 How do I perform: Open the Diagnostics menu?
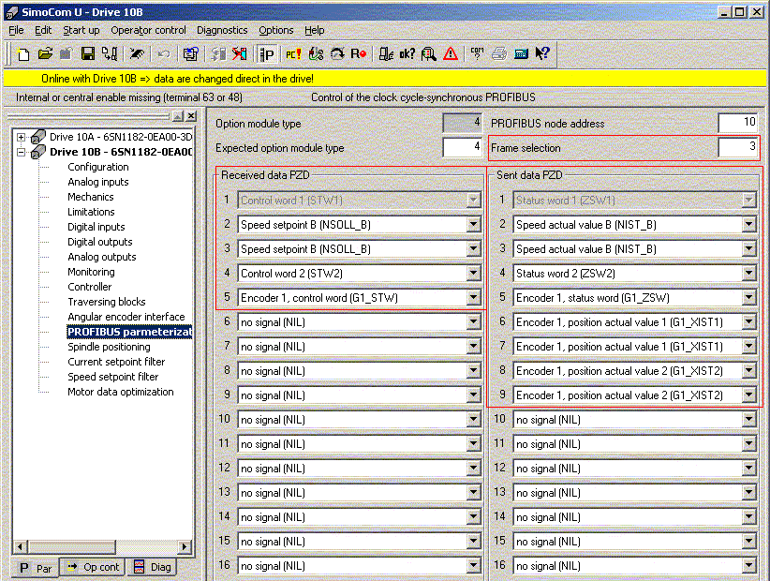222,30
